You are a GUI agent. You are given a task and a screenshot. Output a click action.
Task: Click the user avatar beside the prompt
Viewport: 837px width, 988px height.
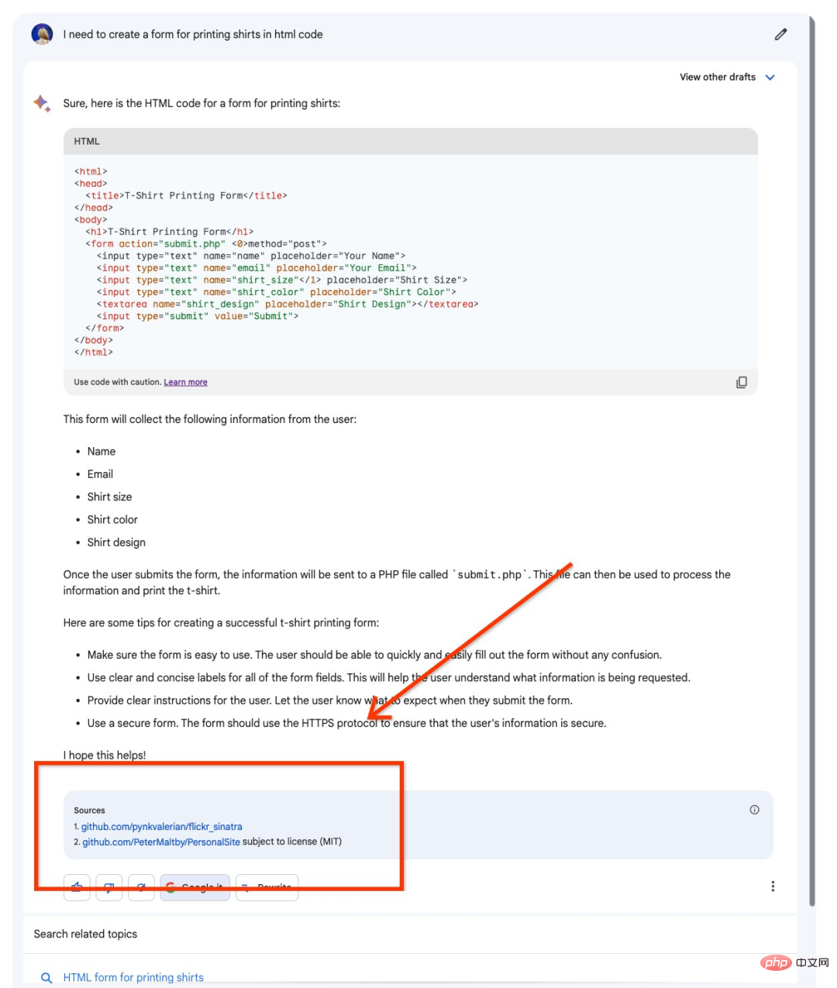(42, 34)
